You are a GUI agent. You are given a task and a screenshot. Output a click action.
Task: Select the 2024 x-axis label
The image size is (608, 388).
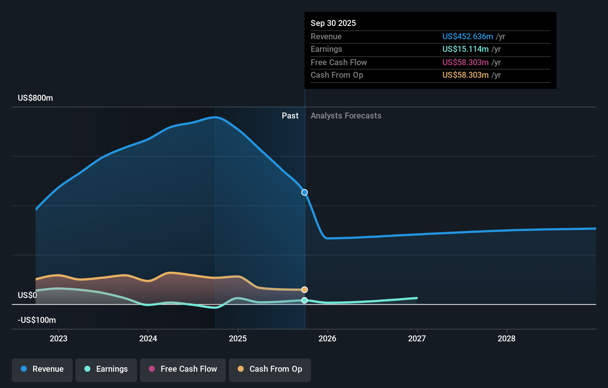[x=148, y=338]
